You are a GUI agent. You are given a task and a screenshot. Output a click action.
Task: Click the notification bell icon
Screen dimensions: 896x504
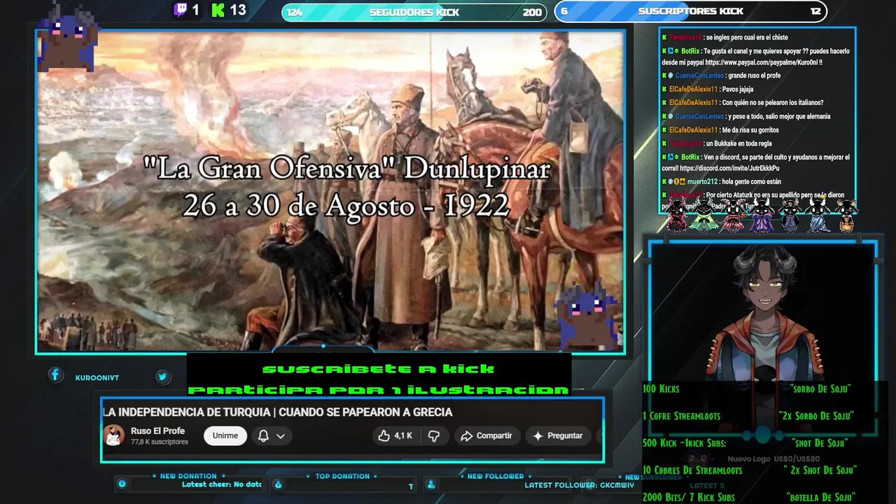263,435
